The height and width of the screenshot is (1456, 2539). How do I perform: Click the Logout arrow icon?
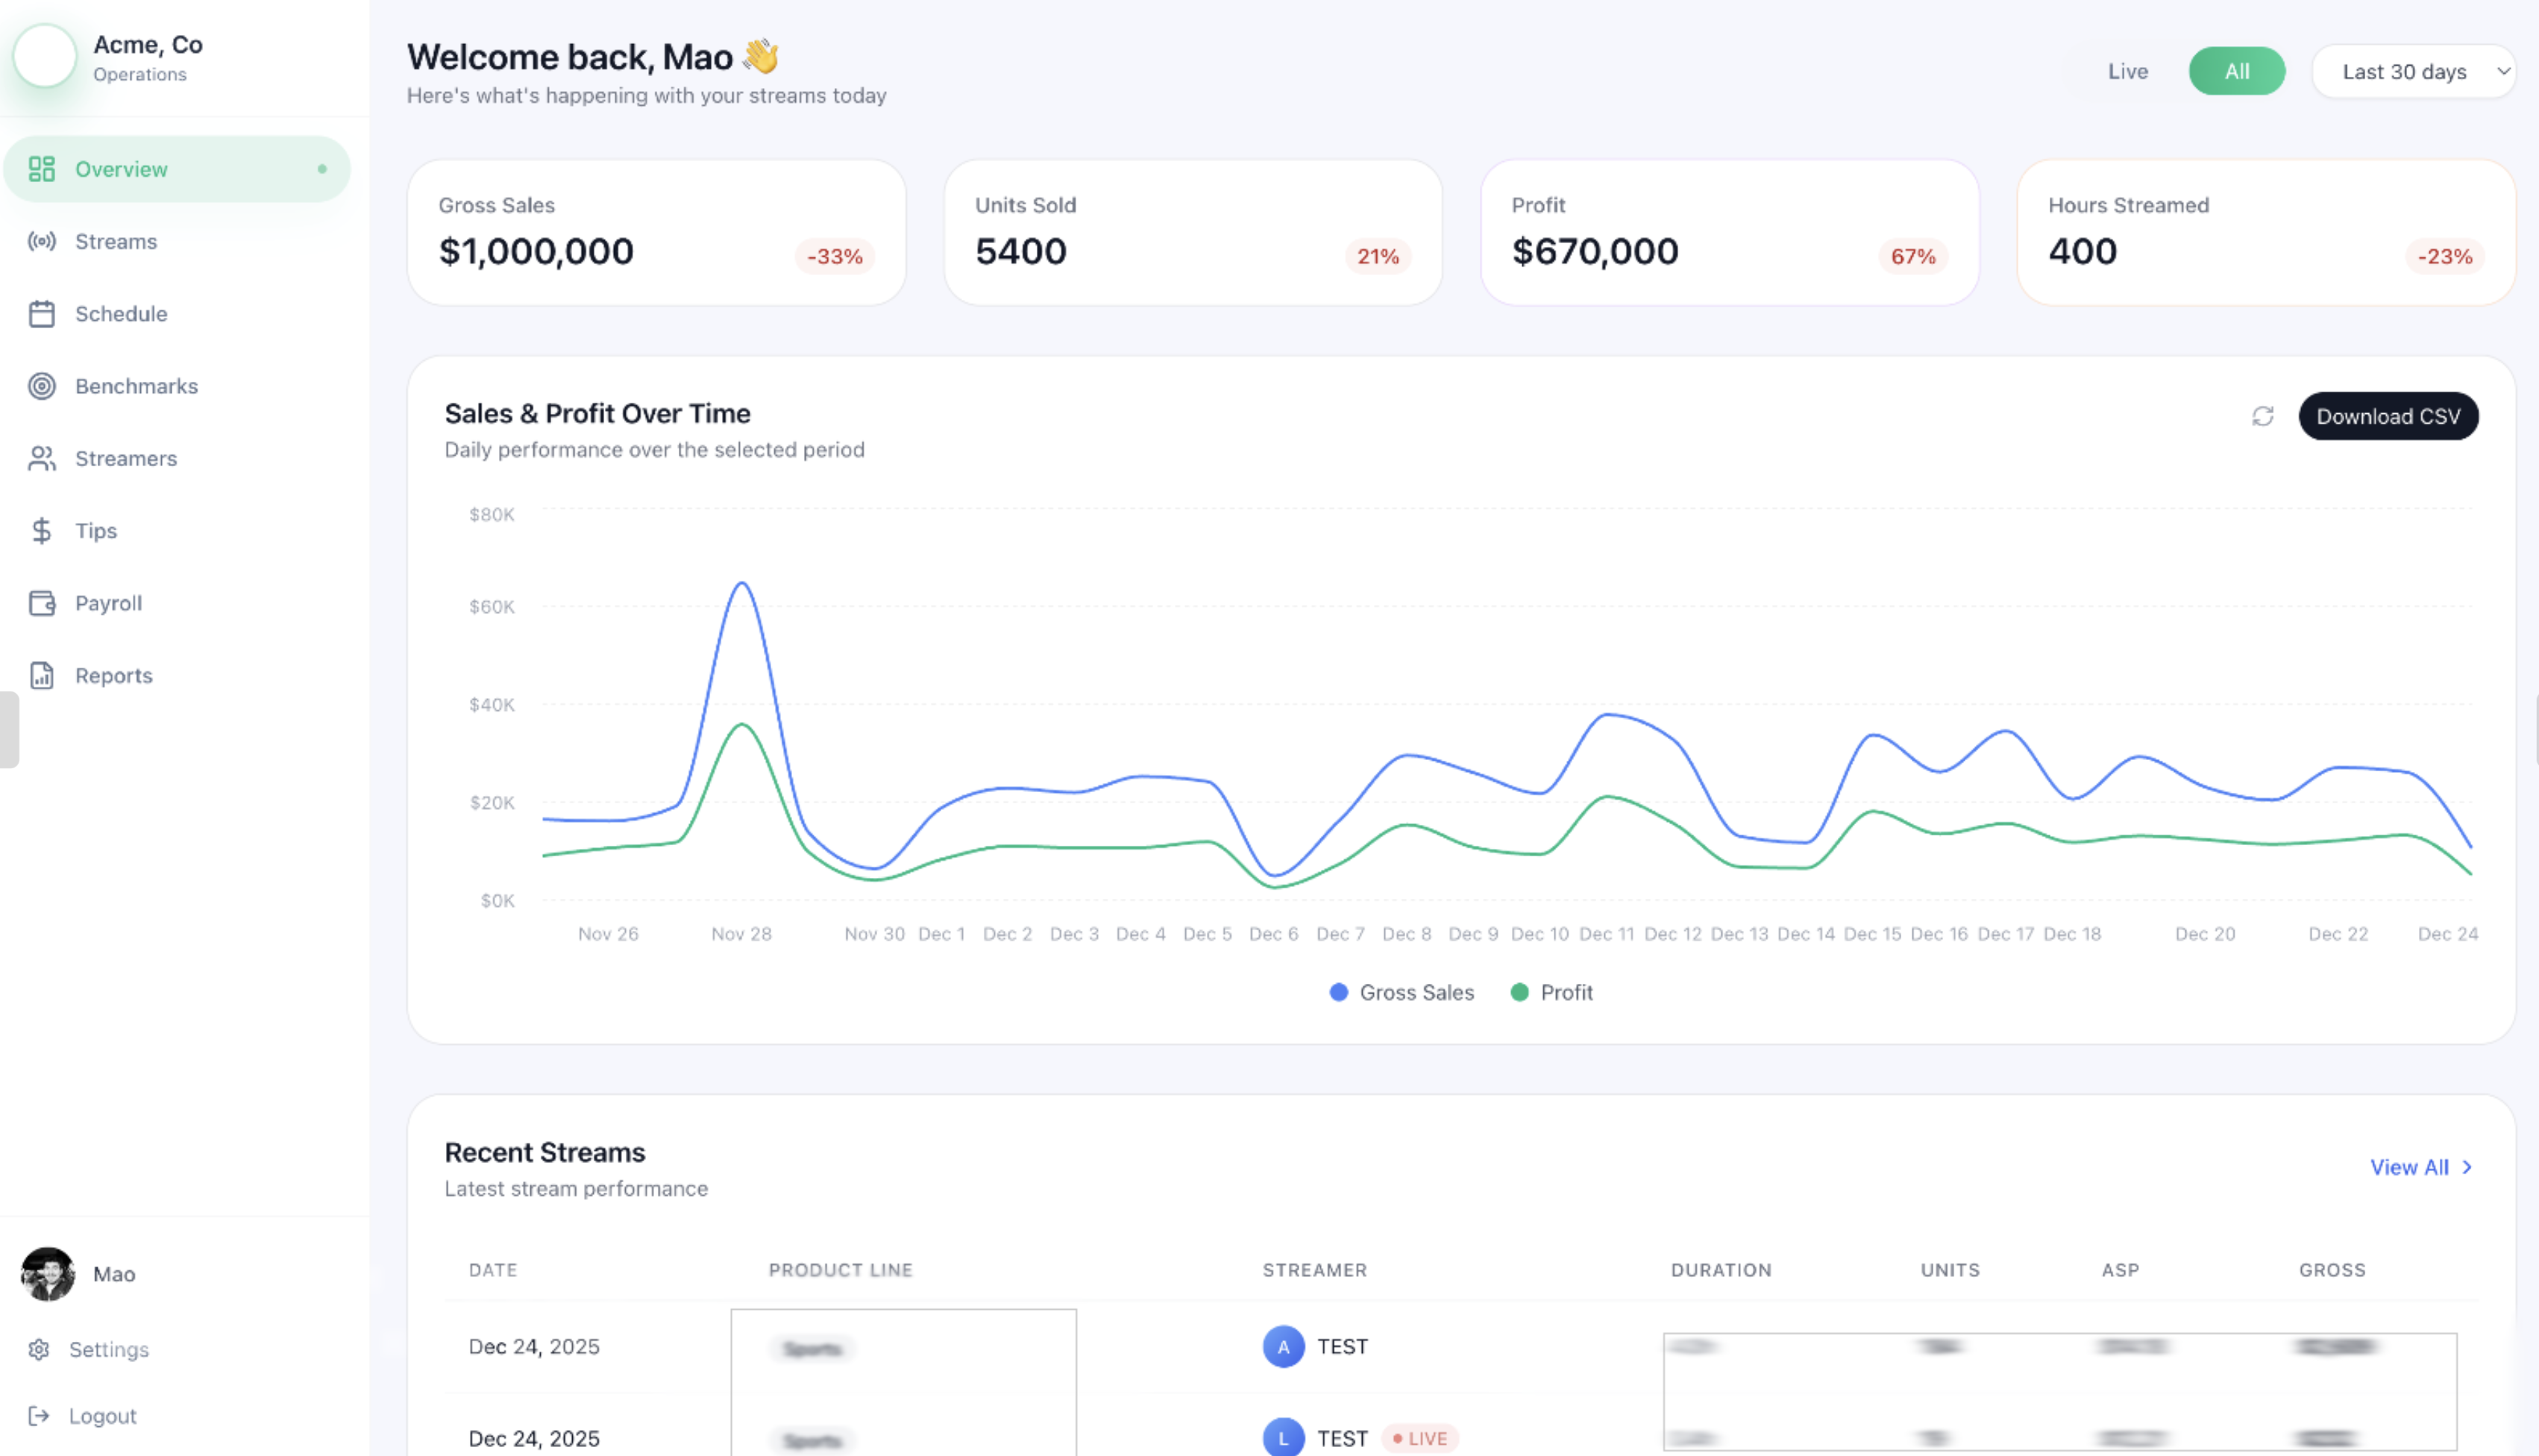39,1415
